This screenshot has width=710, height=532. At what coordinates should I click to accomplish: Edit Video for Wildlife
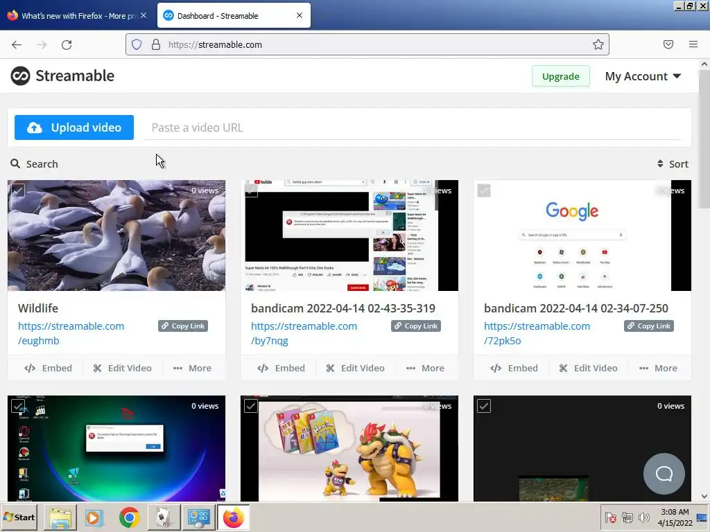122,369
